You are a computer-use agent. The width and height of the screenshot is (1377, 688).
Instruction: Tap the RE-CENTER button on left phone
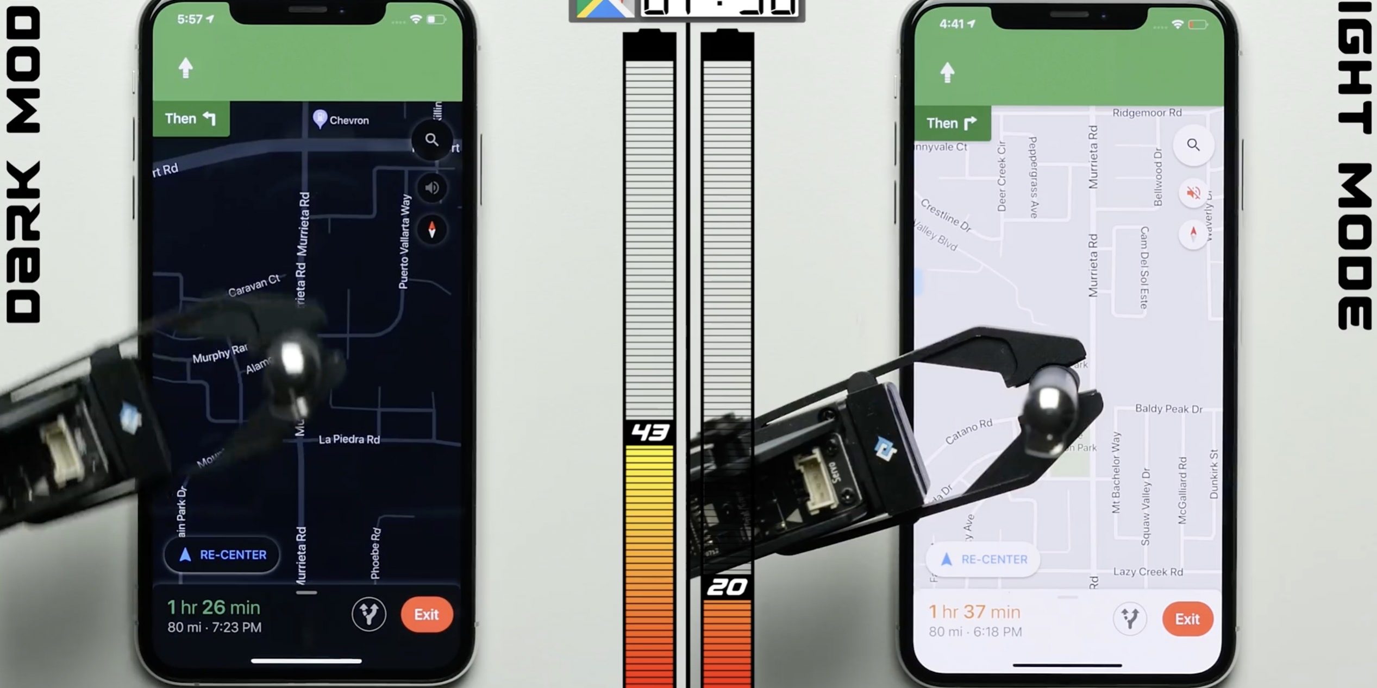(223, 554)
